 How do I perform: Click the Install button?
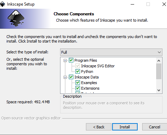coord(125,127)
